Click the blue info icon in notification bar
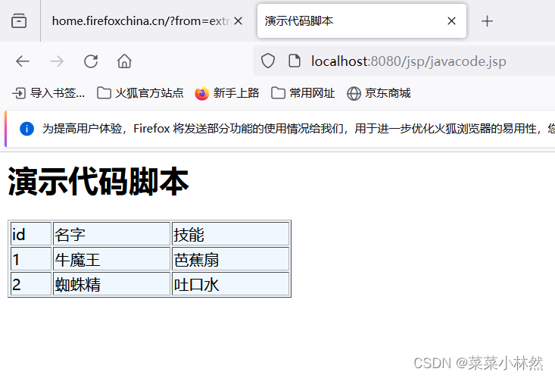Image resolution: width=555 pixels, height=378 pixels. pyautogui.click(x=27, y=129)
